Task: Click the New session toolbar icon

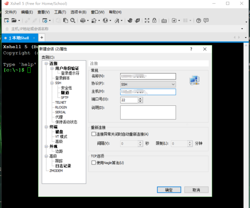Action: point(7,21)
